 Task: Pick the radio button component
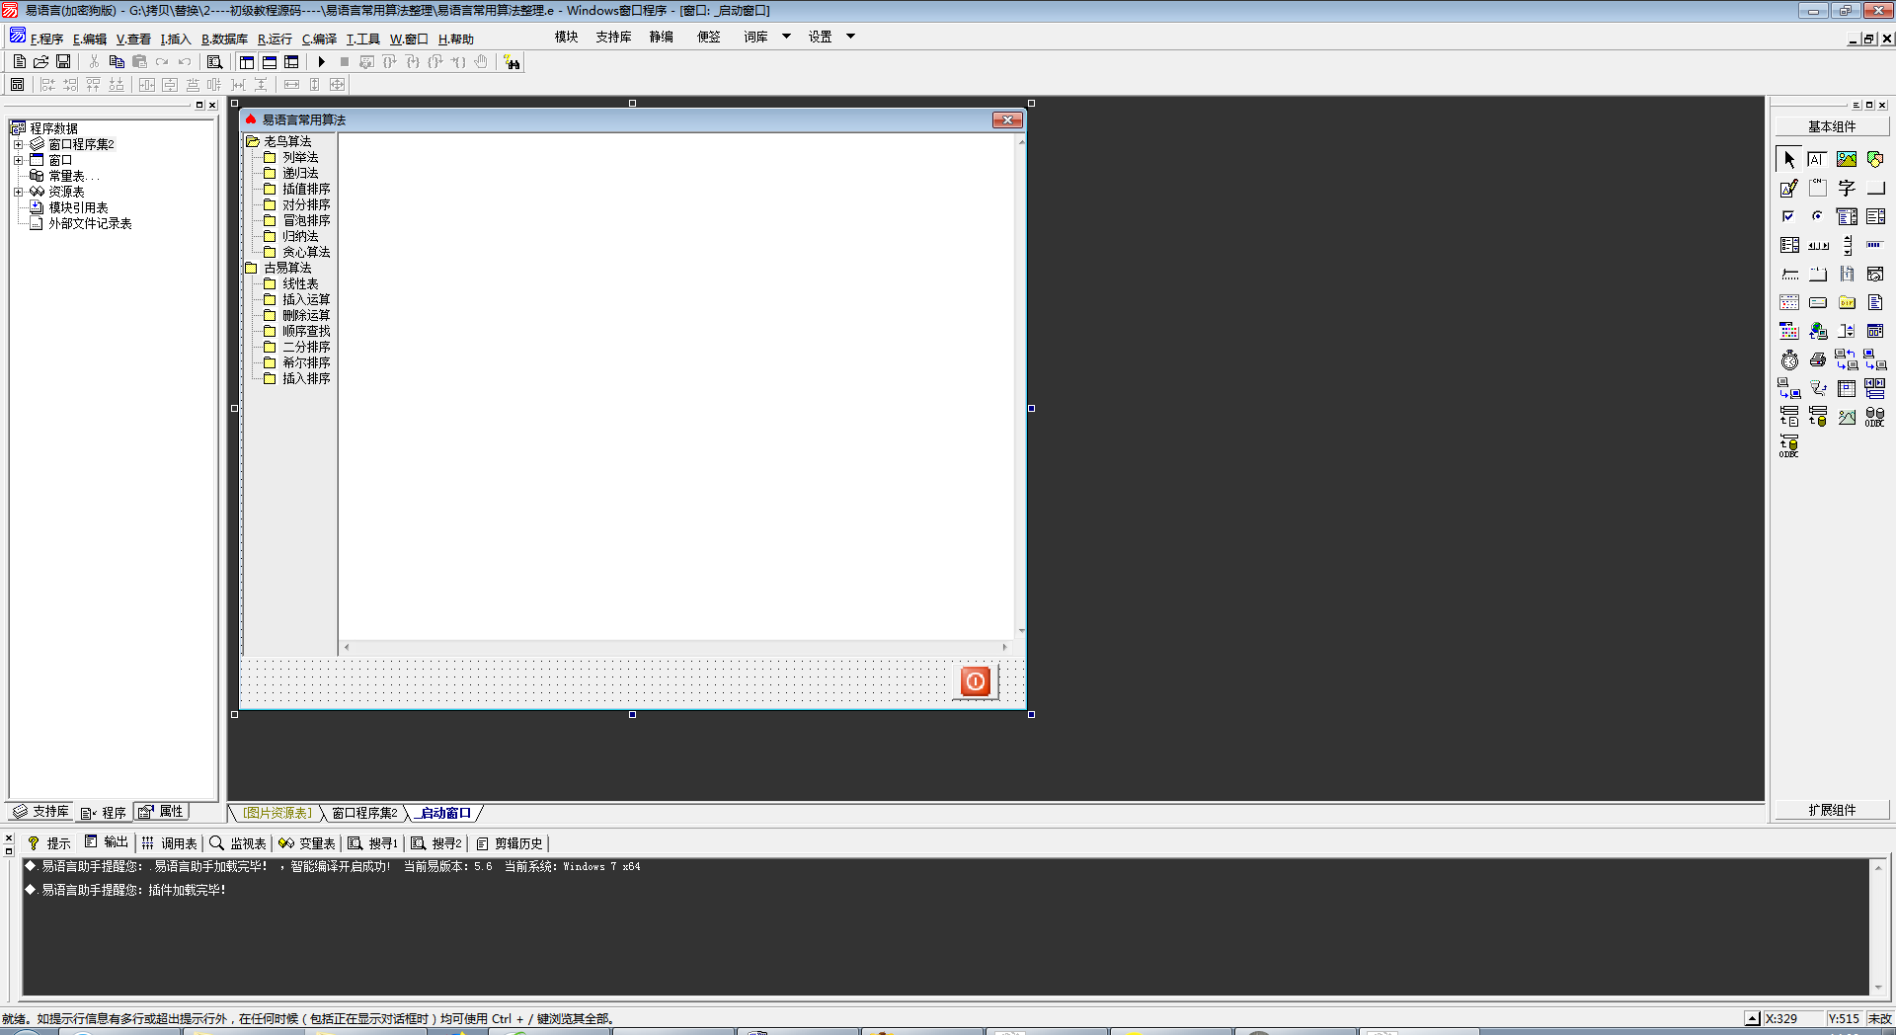point(1818,216)
